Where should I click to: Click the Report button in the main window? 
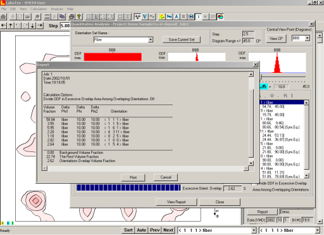(263, 212)
